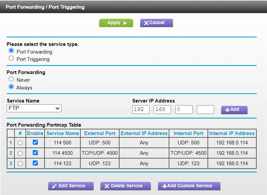
Task: Click the 'Please select the service type.' text
Action: pos(42,44)
